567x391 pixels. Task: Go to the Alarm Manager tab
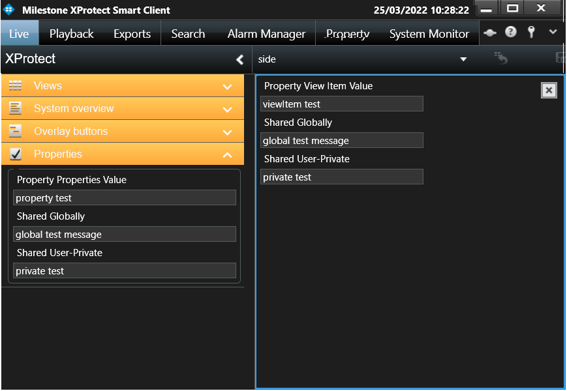click(x=266, y=34)
